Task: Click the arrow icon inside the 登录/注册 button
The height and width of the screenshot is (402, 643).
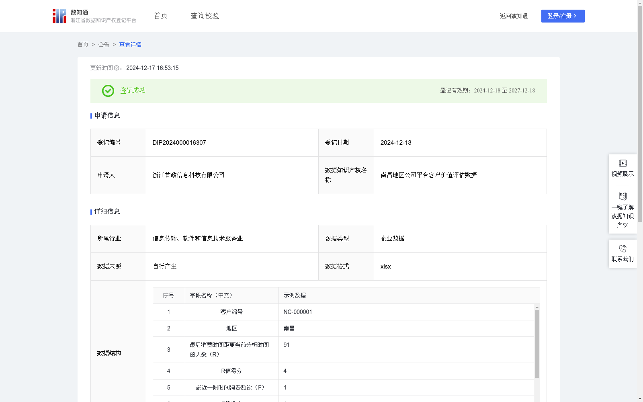Action: pos(575,16)
